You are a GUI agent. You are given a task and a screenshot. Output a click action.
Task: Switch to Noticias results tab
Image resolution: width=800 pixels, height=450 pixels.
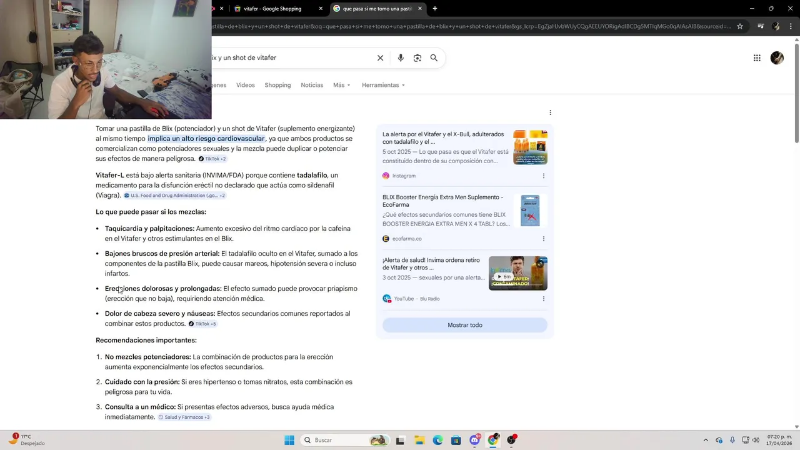coord(312,85)
